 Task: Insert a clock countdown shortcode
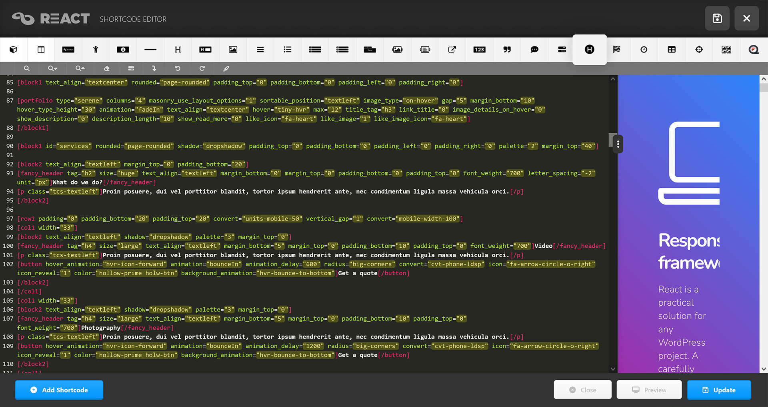pos(644,50)
